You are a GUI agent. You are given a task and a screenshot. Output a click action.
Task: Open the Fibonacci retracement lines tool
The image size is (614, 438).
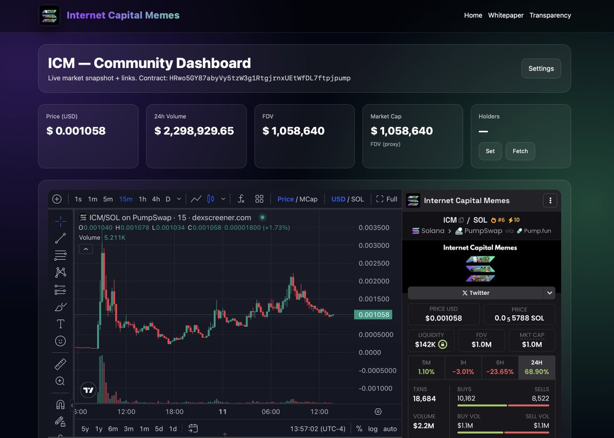click(60, 255)
